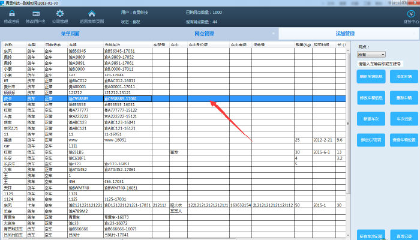Click the 修改密码 lock icon

(11, 13)
